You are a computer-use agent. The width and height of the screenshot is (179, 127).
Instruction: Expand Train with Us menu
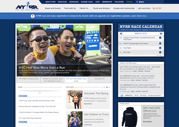coord(70,8)
